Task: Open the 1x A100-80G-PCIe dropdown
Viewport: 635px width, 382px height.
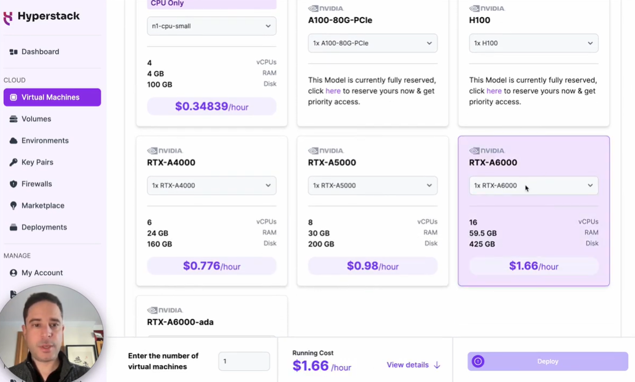Action: (373, 43)
